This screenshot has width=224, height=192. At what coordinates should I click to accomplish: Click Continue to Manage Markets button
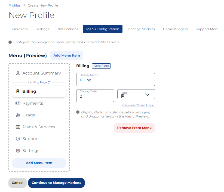click(56, 183)
